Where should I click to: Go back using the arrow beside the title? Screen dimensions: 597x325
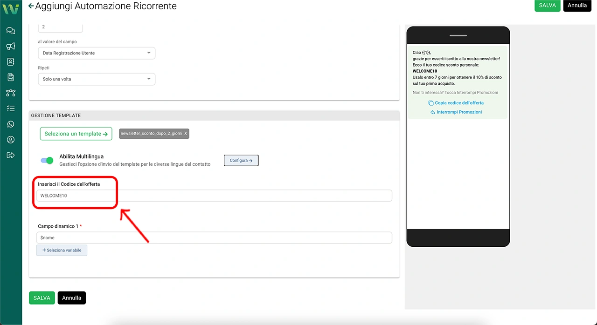[x=31, y=6]
